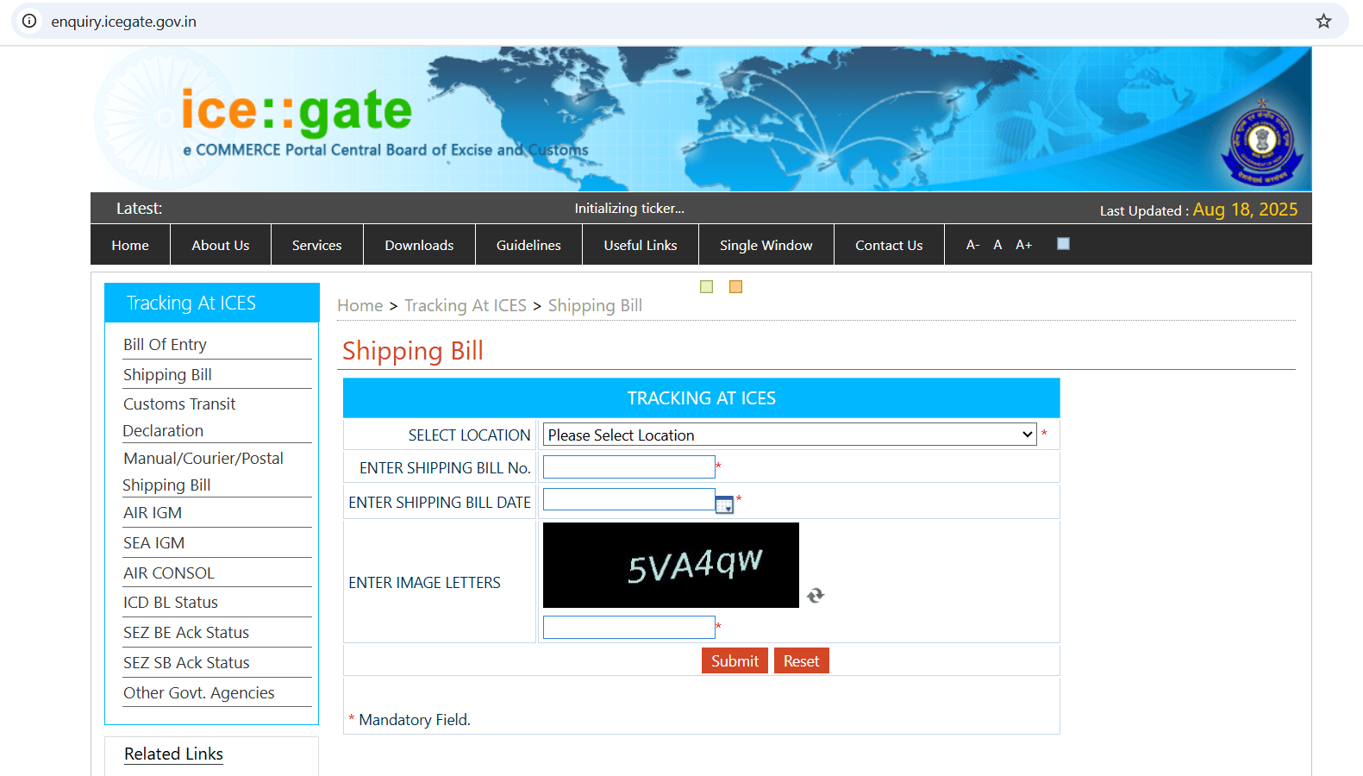Screen dimensions: 1363x776
Task: View site information icon in address bar
Action: coord(29,21)
